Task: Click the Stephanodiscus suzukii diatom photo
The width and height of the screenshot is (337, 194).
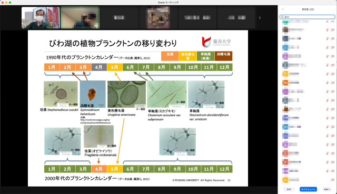Action: click(61, 94)
